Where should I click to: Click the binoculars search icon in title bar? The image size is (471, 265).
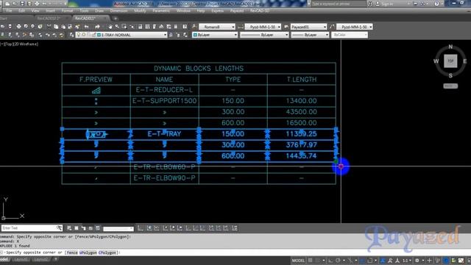(x=370, y=4)
